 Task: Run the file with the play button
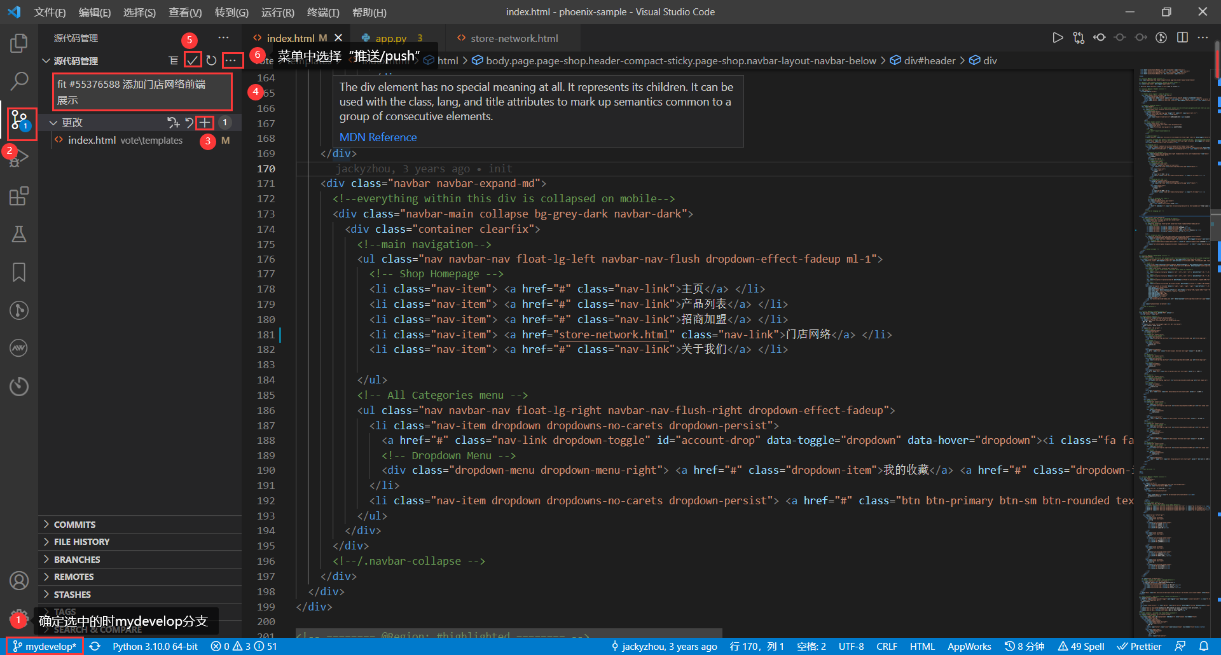pyautogui.click(x=1057, y=38)
